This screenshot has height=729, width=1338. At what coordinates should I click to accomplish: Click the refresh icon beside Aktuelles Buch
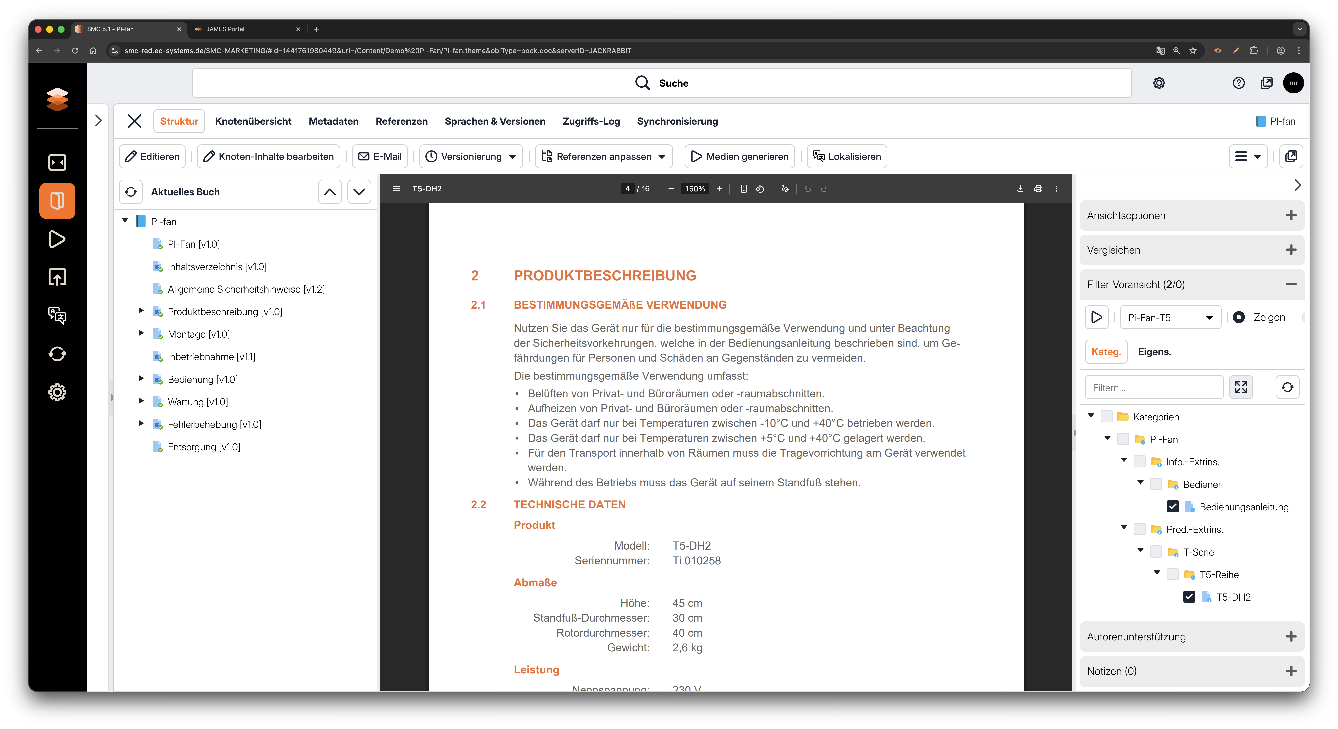pyautogui.click(x=131, y=192)
